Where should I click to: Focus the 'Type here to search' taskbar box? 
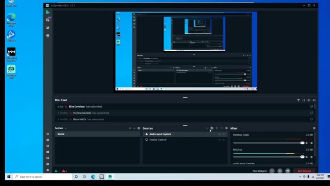coord(43,177)
